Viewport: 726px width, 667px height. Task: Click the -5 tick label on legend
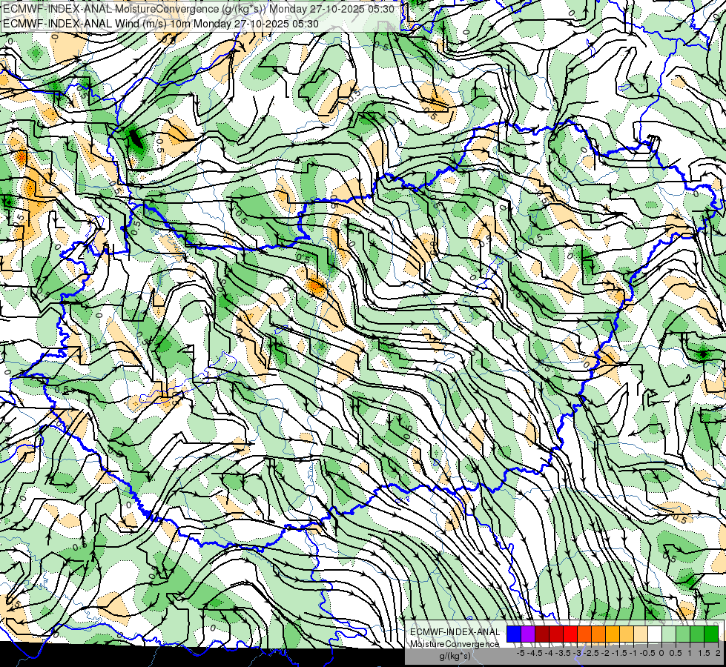pyautogui.click(x=521, y=653)
